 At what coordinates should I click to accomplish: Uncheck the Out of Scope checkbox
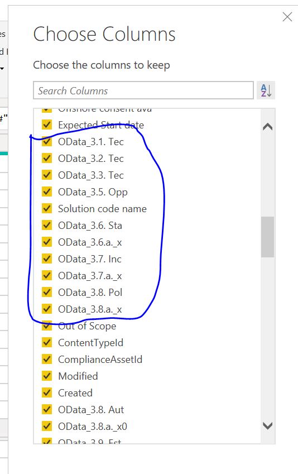[47, 325]
